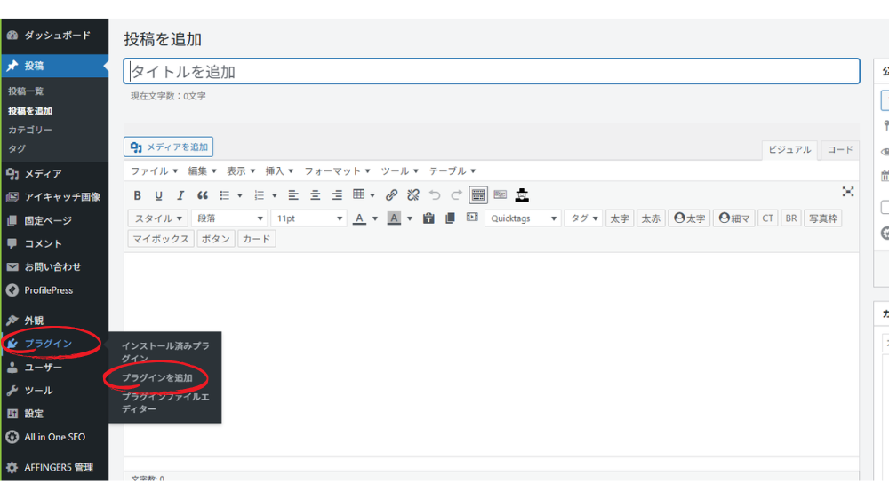Undo the last edit

click(x=435, y=195)
